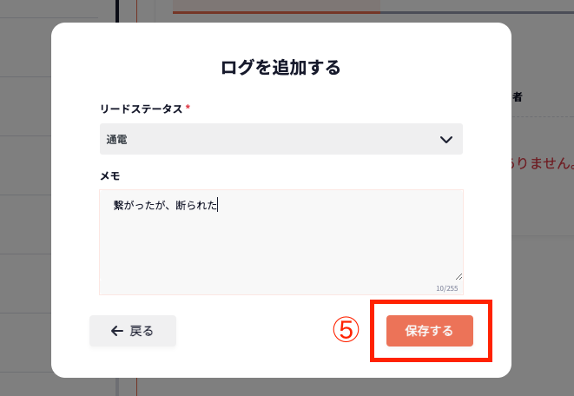Place cursor after 繋がったが、断られた text

coord(218,206)
